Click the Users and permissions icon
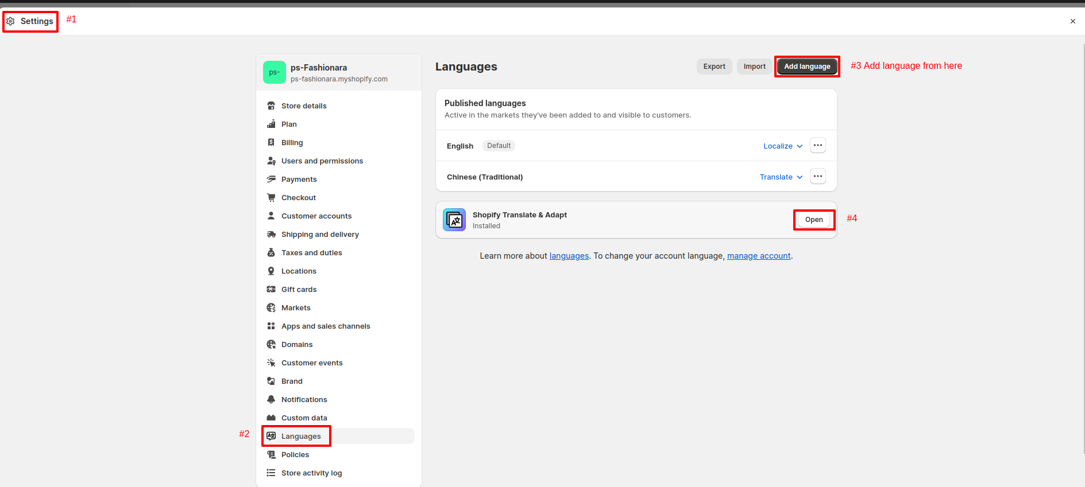This screenshot has height=487, width=1085. pos(271,161)
